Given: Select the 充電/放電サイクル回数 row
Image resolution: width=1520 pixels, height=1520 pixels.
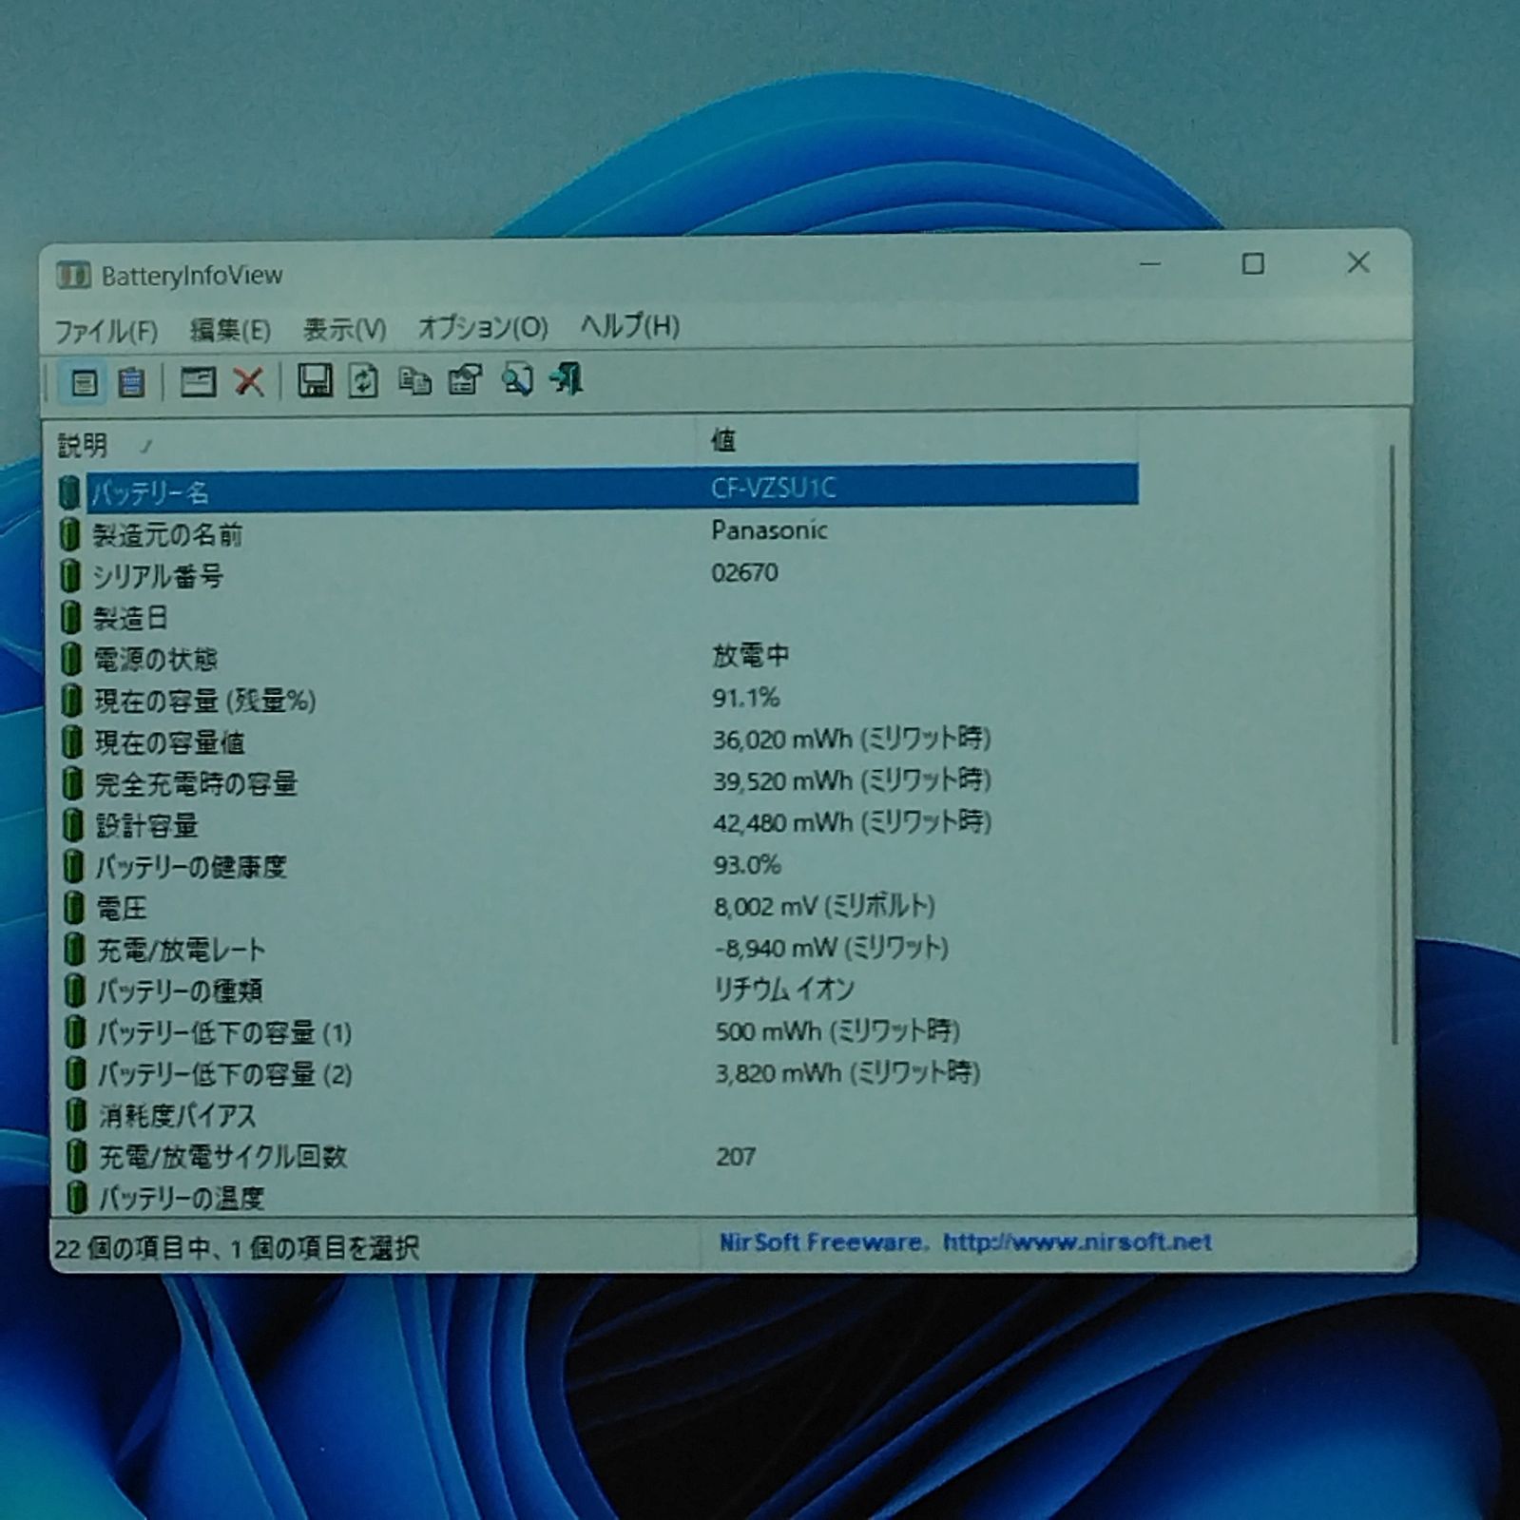Looking at the screenshot, I should click(599, 1157).
